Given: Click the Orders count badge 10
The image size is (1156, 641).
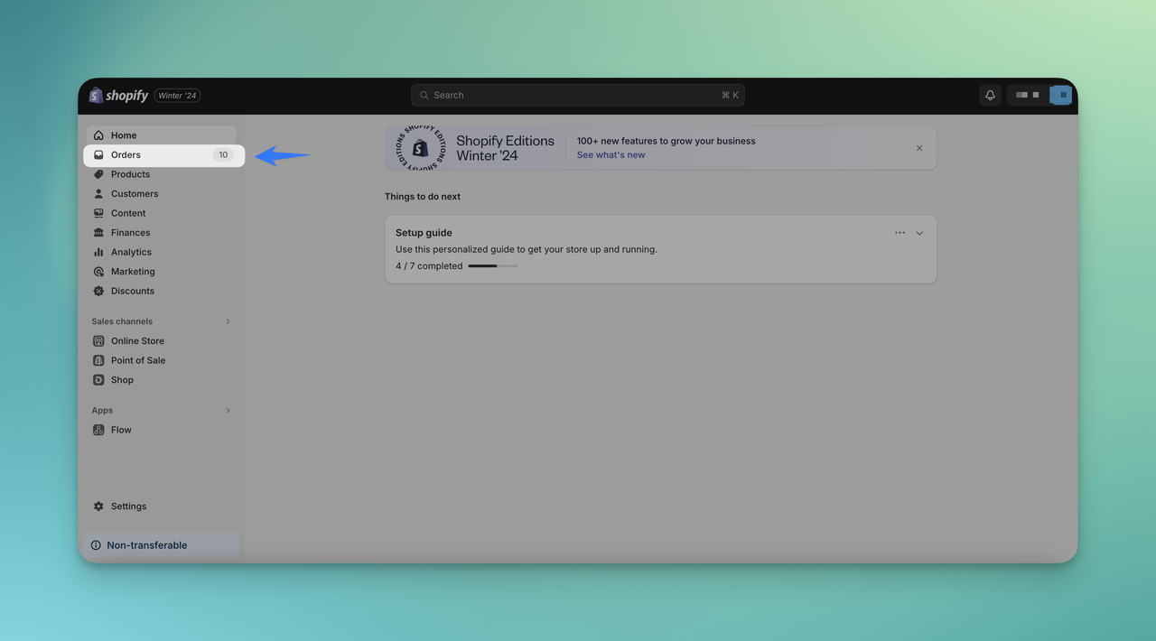Looking at the screenshot, I should point(223,154).
